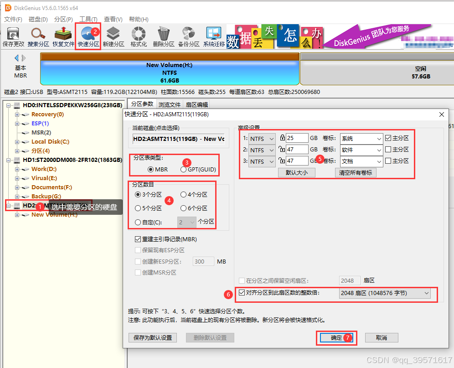
Task: Expand the Work(D:) partition node
Action: tap(17, 169)
